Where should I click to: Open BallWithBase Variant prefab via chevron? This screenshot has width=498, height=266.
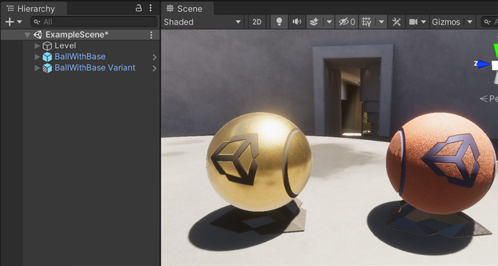(x=154, y=68)
